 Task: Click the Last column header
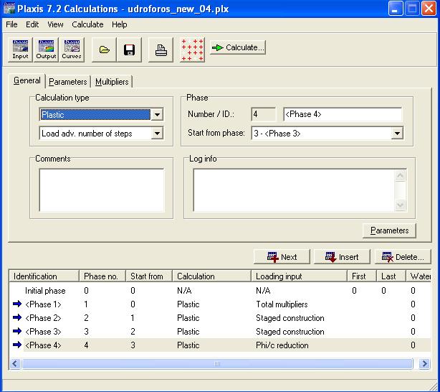coord(391,276)
